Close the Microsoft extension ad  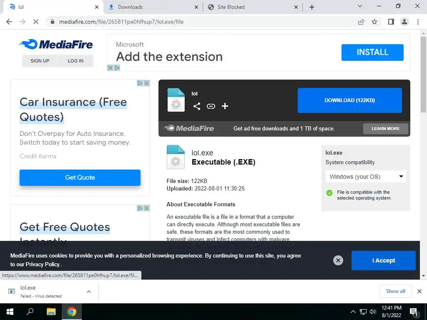click(110, 67)
